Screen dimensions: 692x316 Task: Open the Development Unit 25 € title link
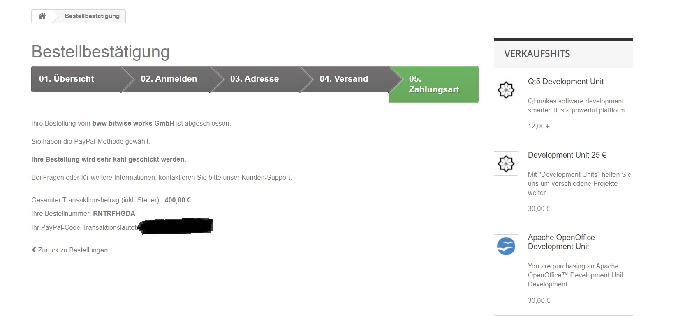(x=567, y=155)
